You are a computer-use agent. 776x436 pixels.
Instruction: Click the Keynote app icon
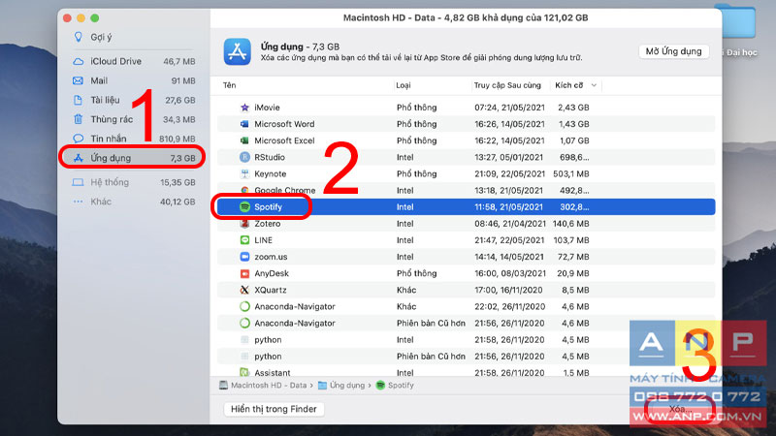point(244,173)
